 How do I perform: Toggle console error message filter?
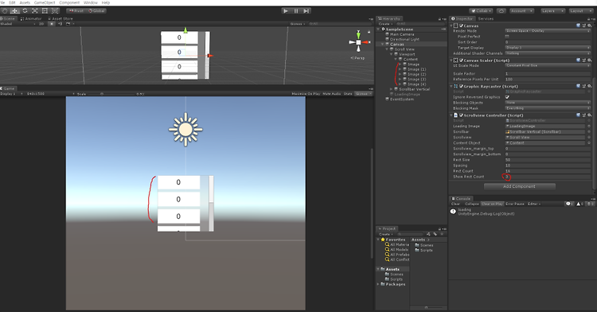click(x=590, y=204)
